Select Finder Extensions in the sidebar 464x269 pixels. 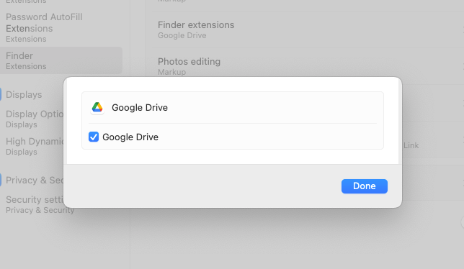pos(61,60)
